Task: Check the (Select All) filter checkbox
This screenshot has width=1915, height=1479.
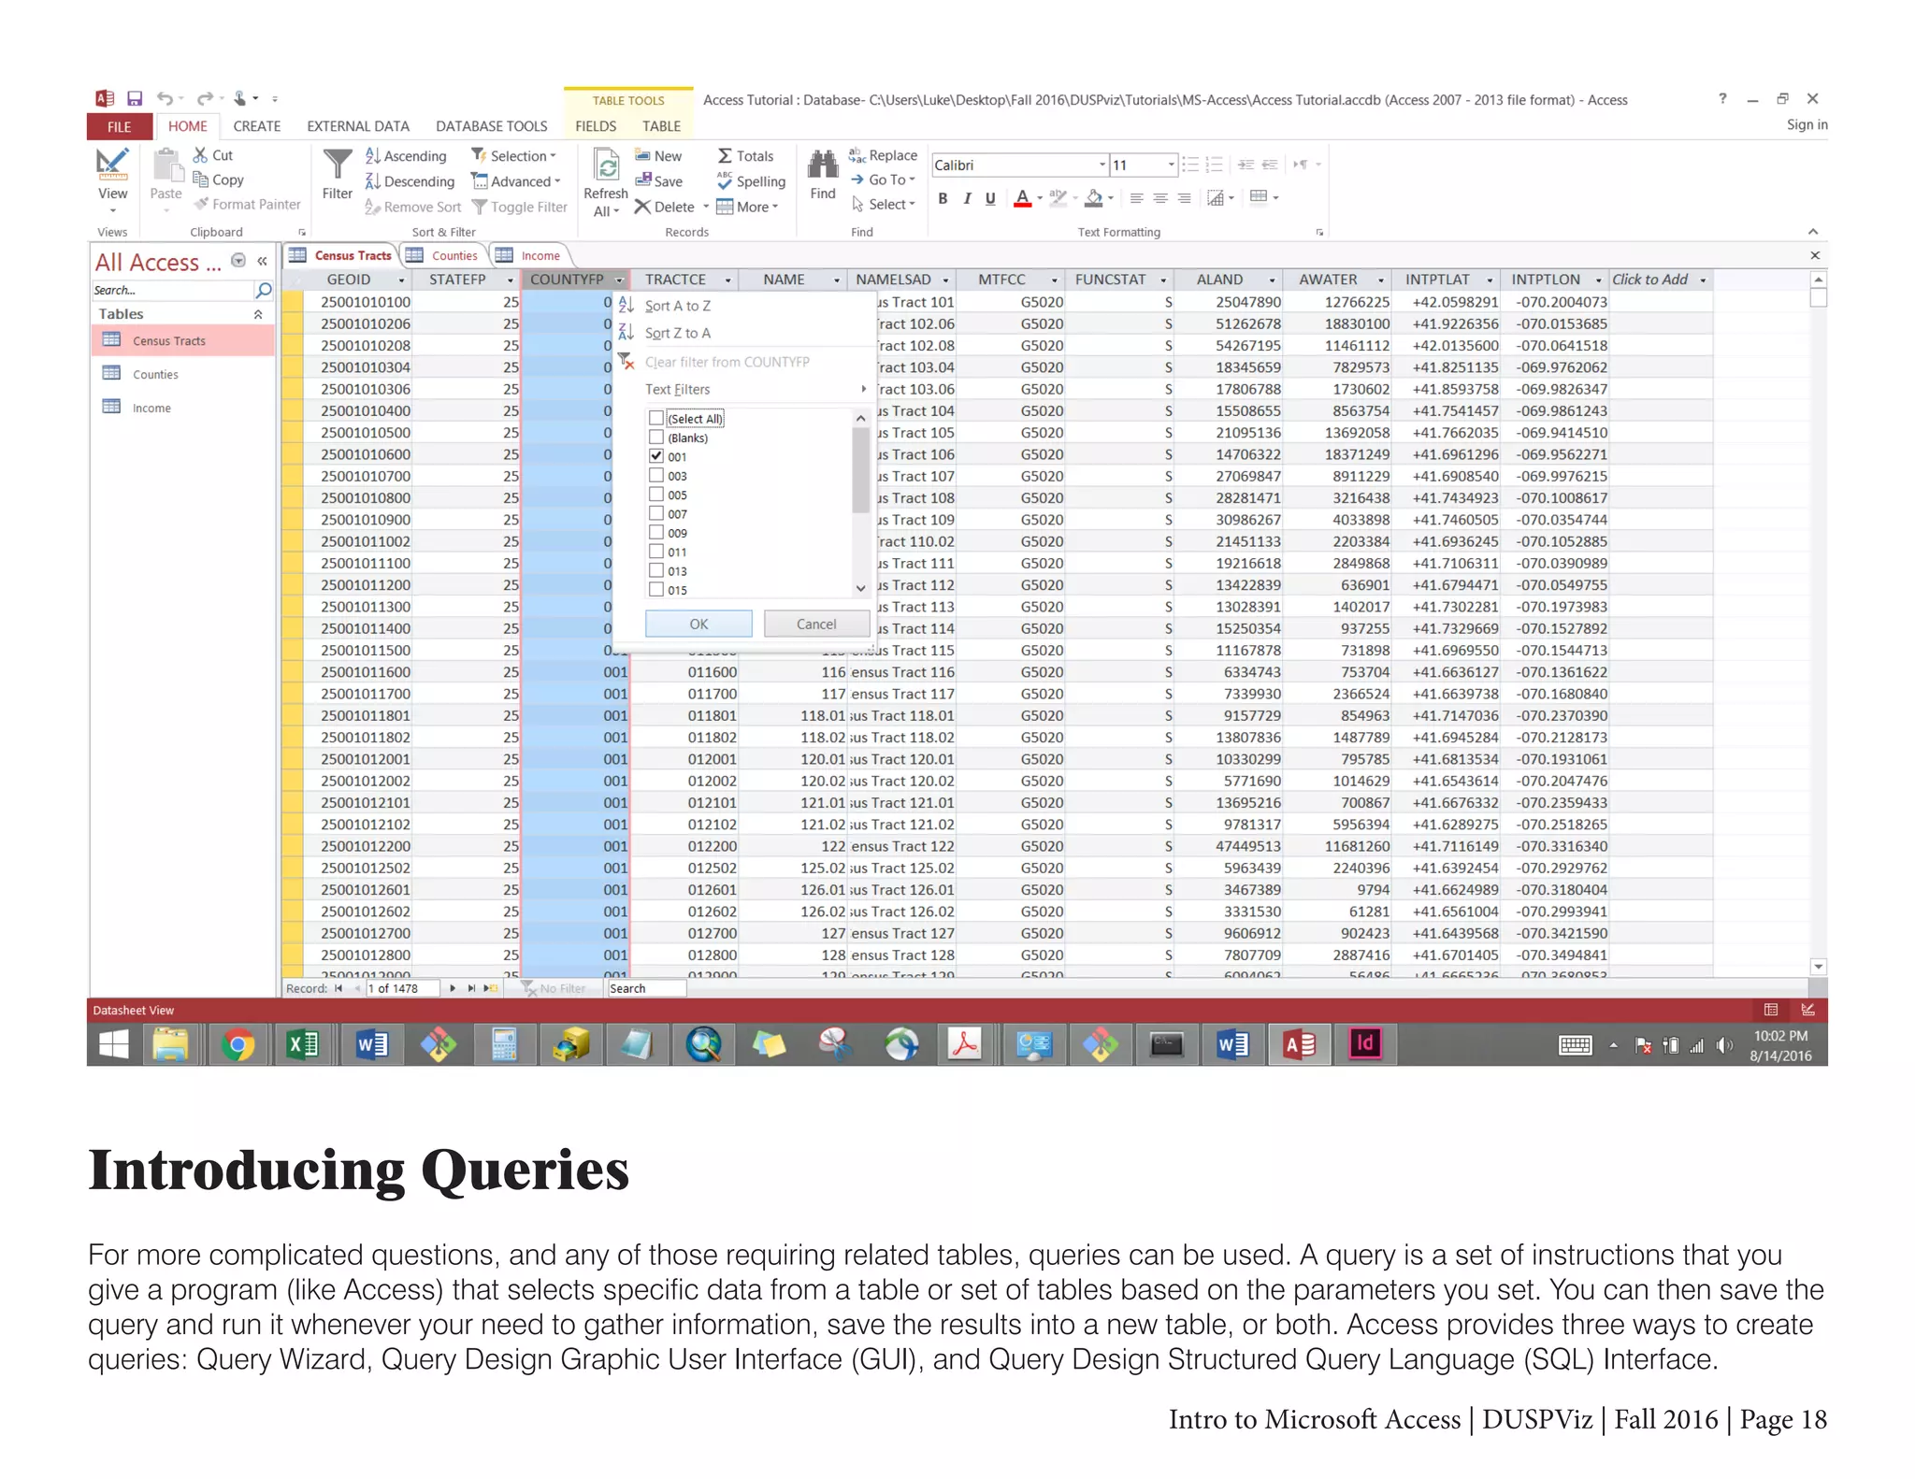Action: [x=656, y=418]
